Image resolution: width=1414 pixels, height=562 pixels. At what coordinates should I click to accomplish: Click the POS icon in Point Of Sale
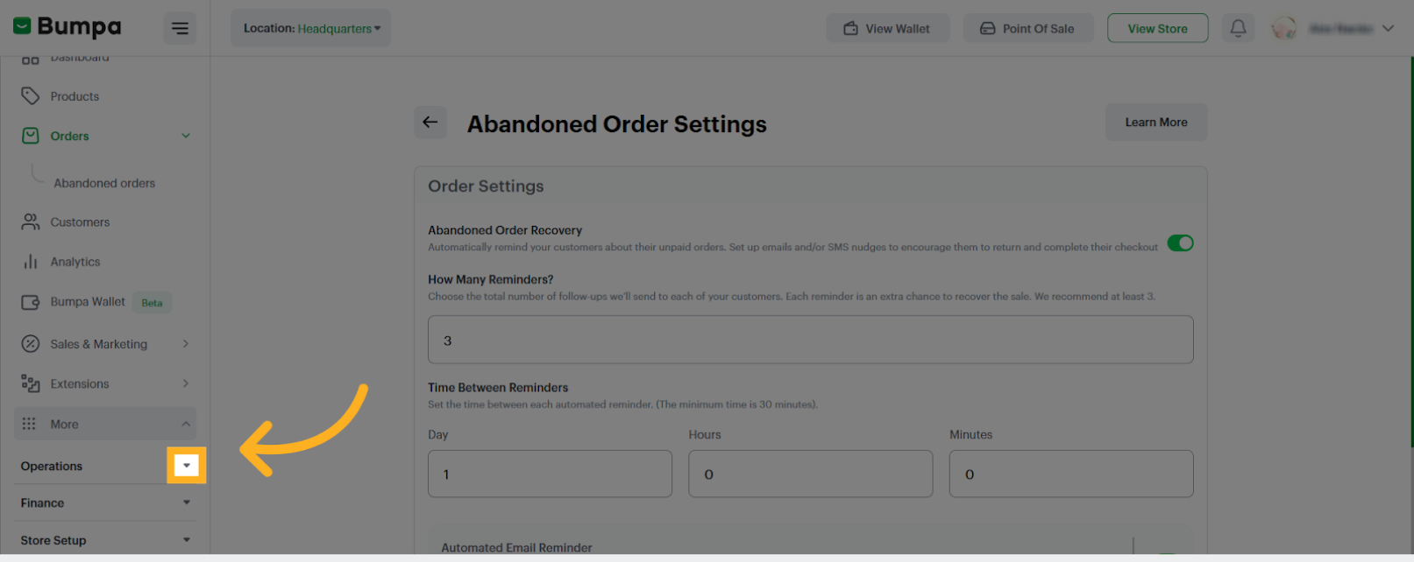987,29
